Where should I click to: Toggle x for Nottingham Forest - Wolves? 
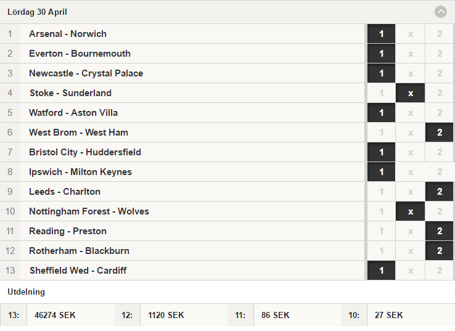tap(411, 211)
